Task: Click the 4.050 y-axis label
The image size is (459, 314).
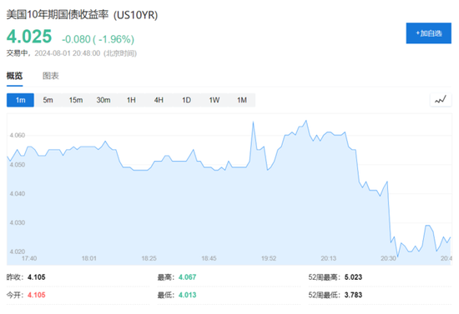Action: [x=18, y=164]
